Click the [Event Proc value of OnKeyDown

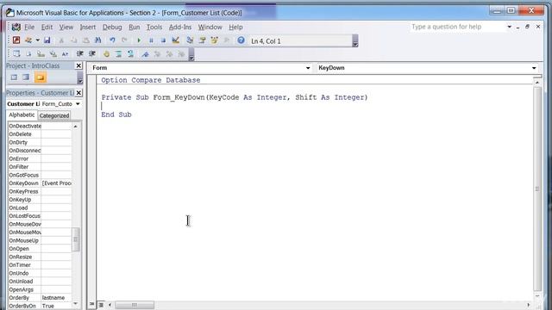click(x=56, y=183)
